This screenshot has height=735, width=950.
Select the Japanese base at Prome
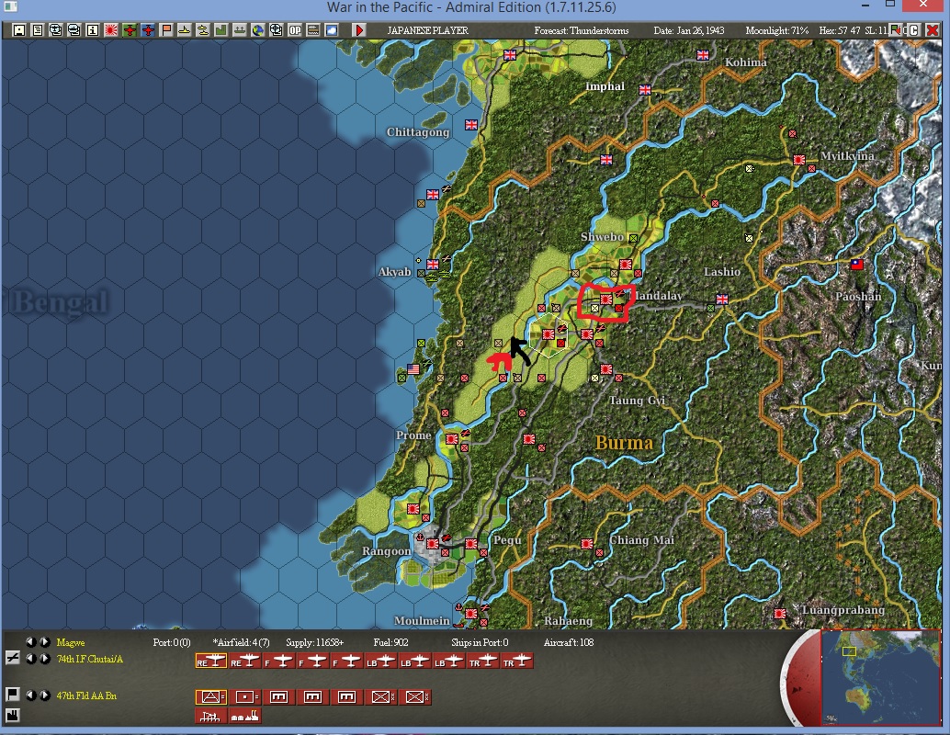(x=452, y=438)
